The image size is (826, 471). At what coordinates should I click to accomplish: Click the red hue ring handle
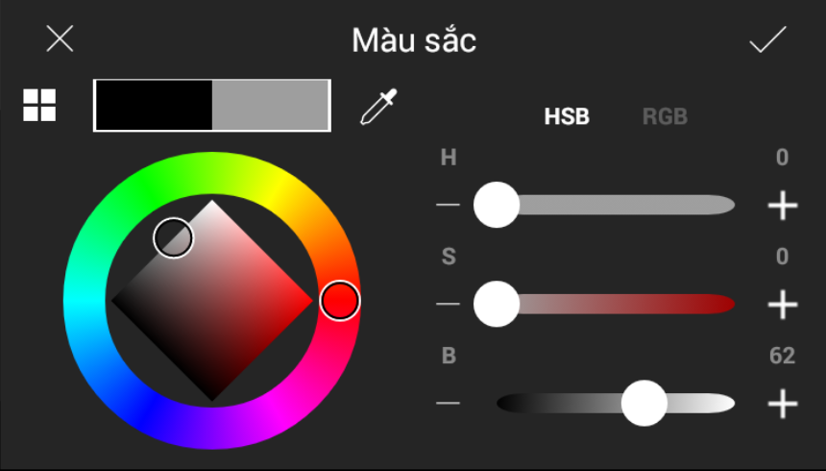(339, 301)
